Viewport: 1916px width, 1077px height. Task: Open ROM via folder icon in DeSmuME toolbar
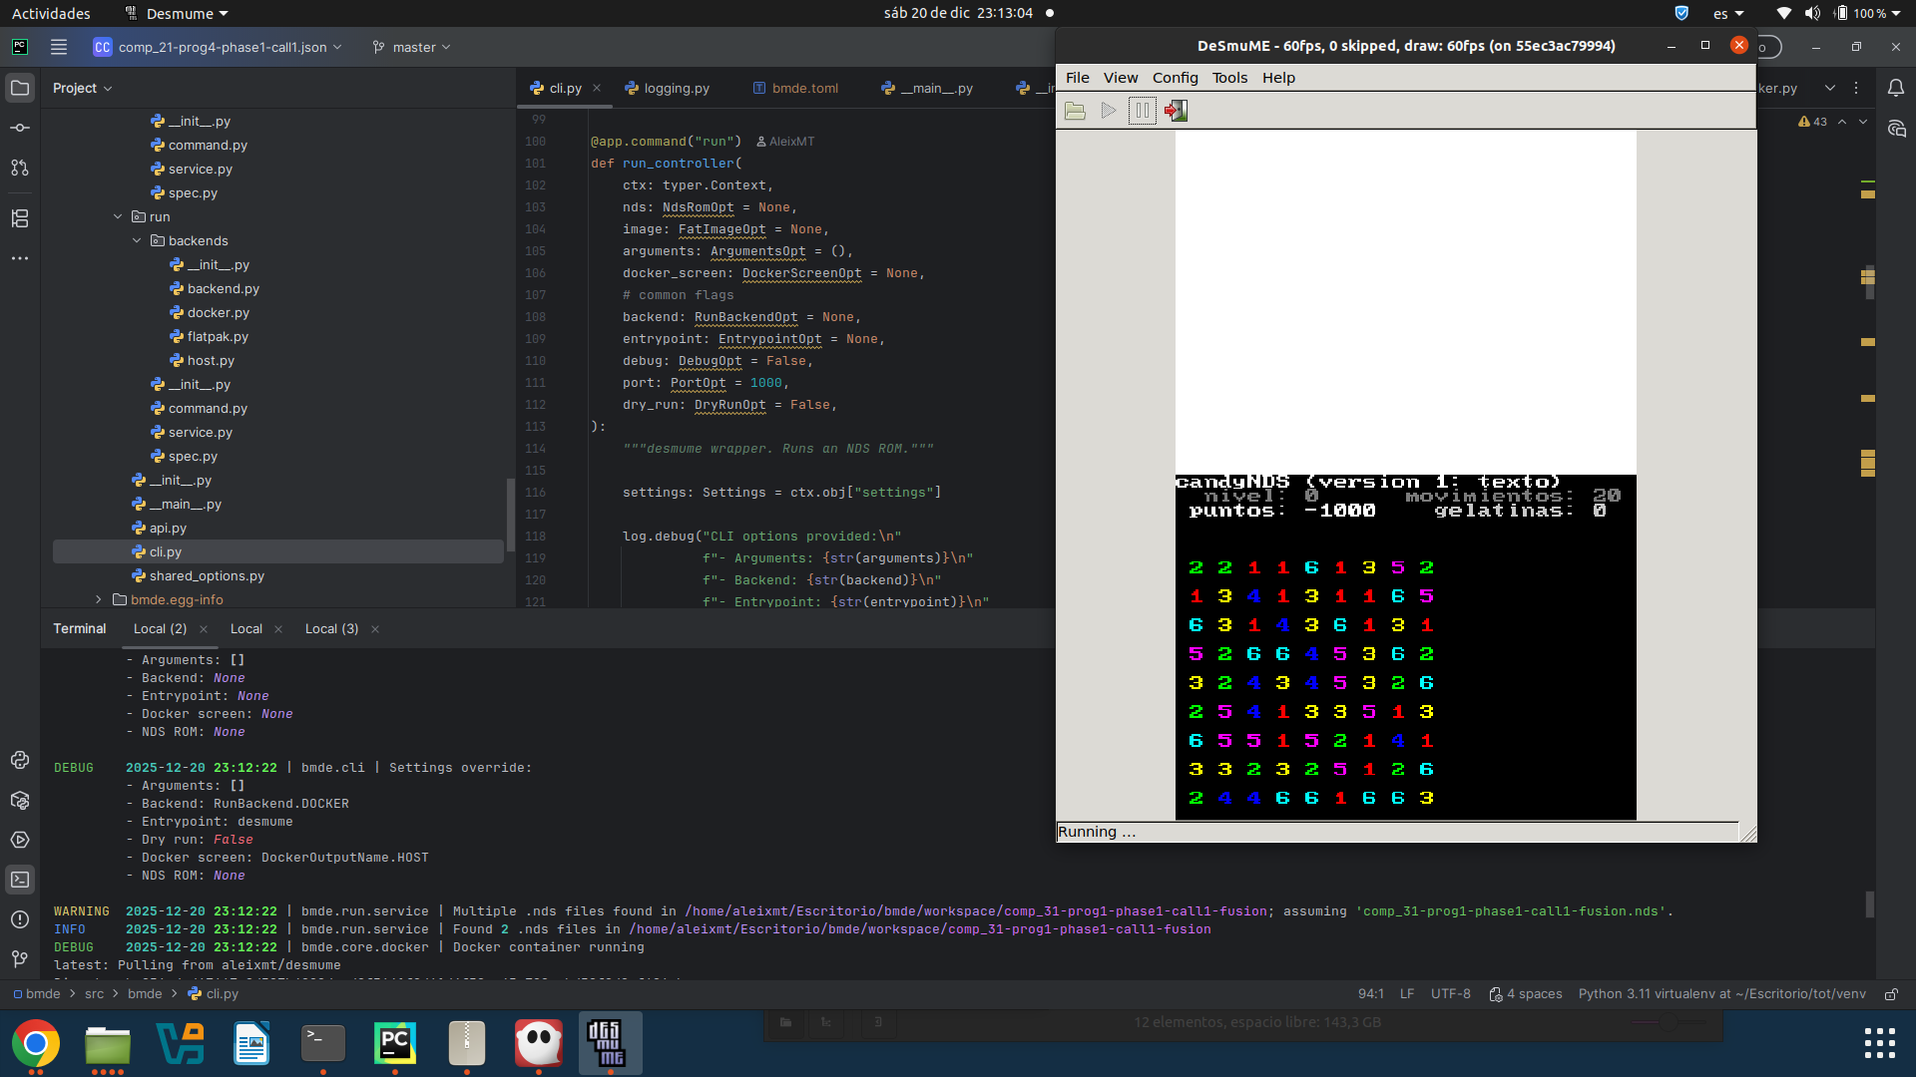[1075, 111]
